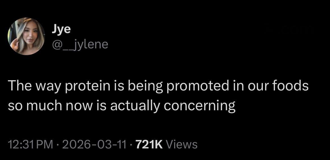Image resolution: width=330 pixels, height=160 pixels.
Task: Open Jye's profile picture
Action: pos(26,36)
